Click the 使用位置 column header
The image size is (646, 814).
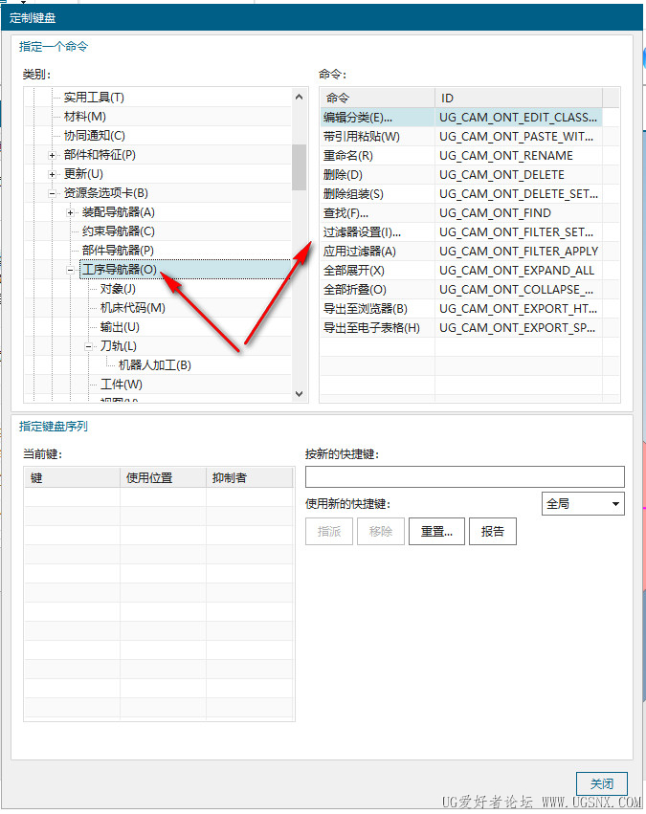163,477
